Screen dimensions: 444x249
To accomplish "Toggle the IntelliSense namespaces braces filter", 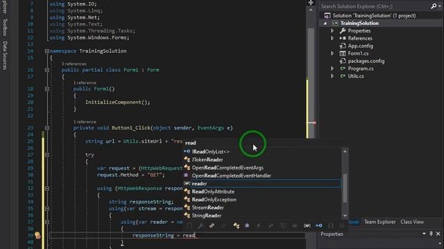I will (x=330, y=225).
